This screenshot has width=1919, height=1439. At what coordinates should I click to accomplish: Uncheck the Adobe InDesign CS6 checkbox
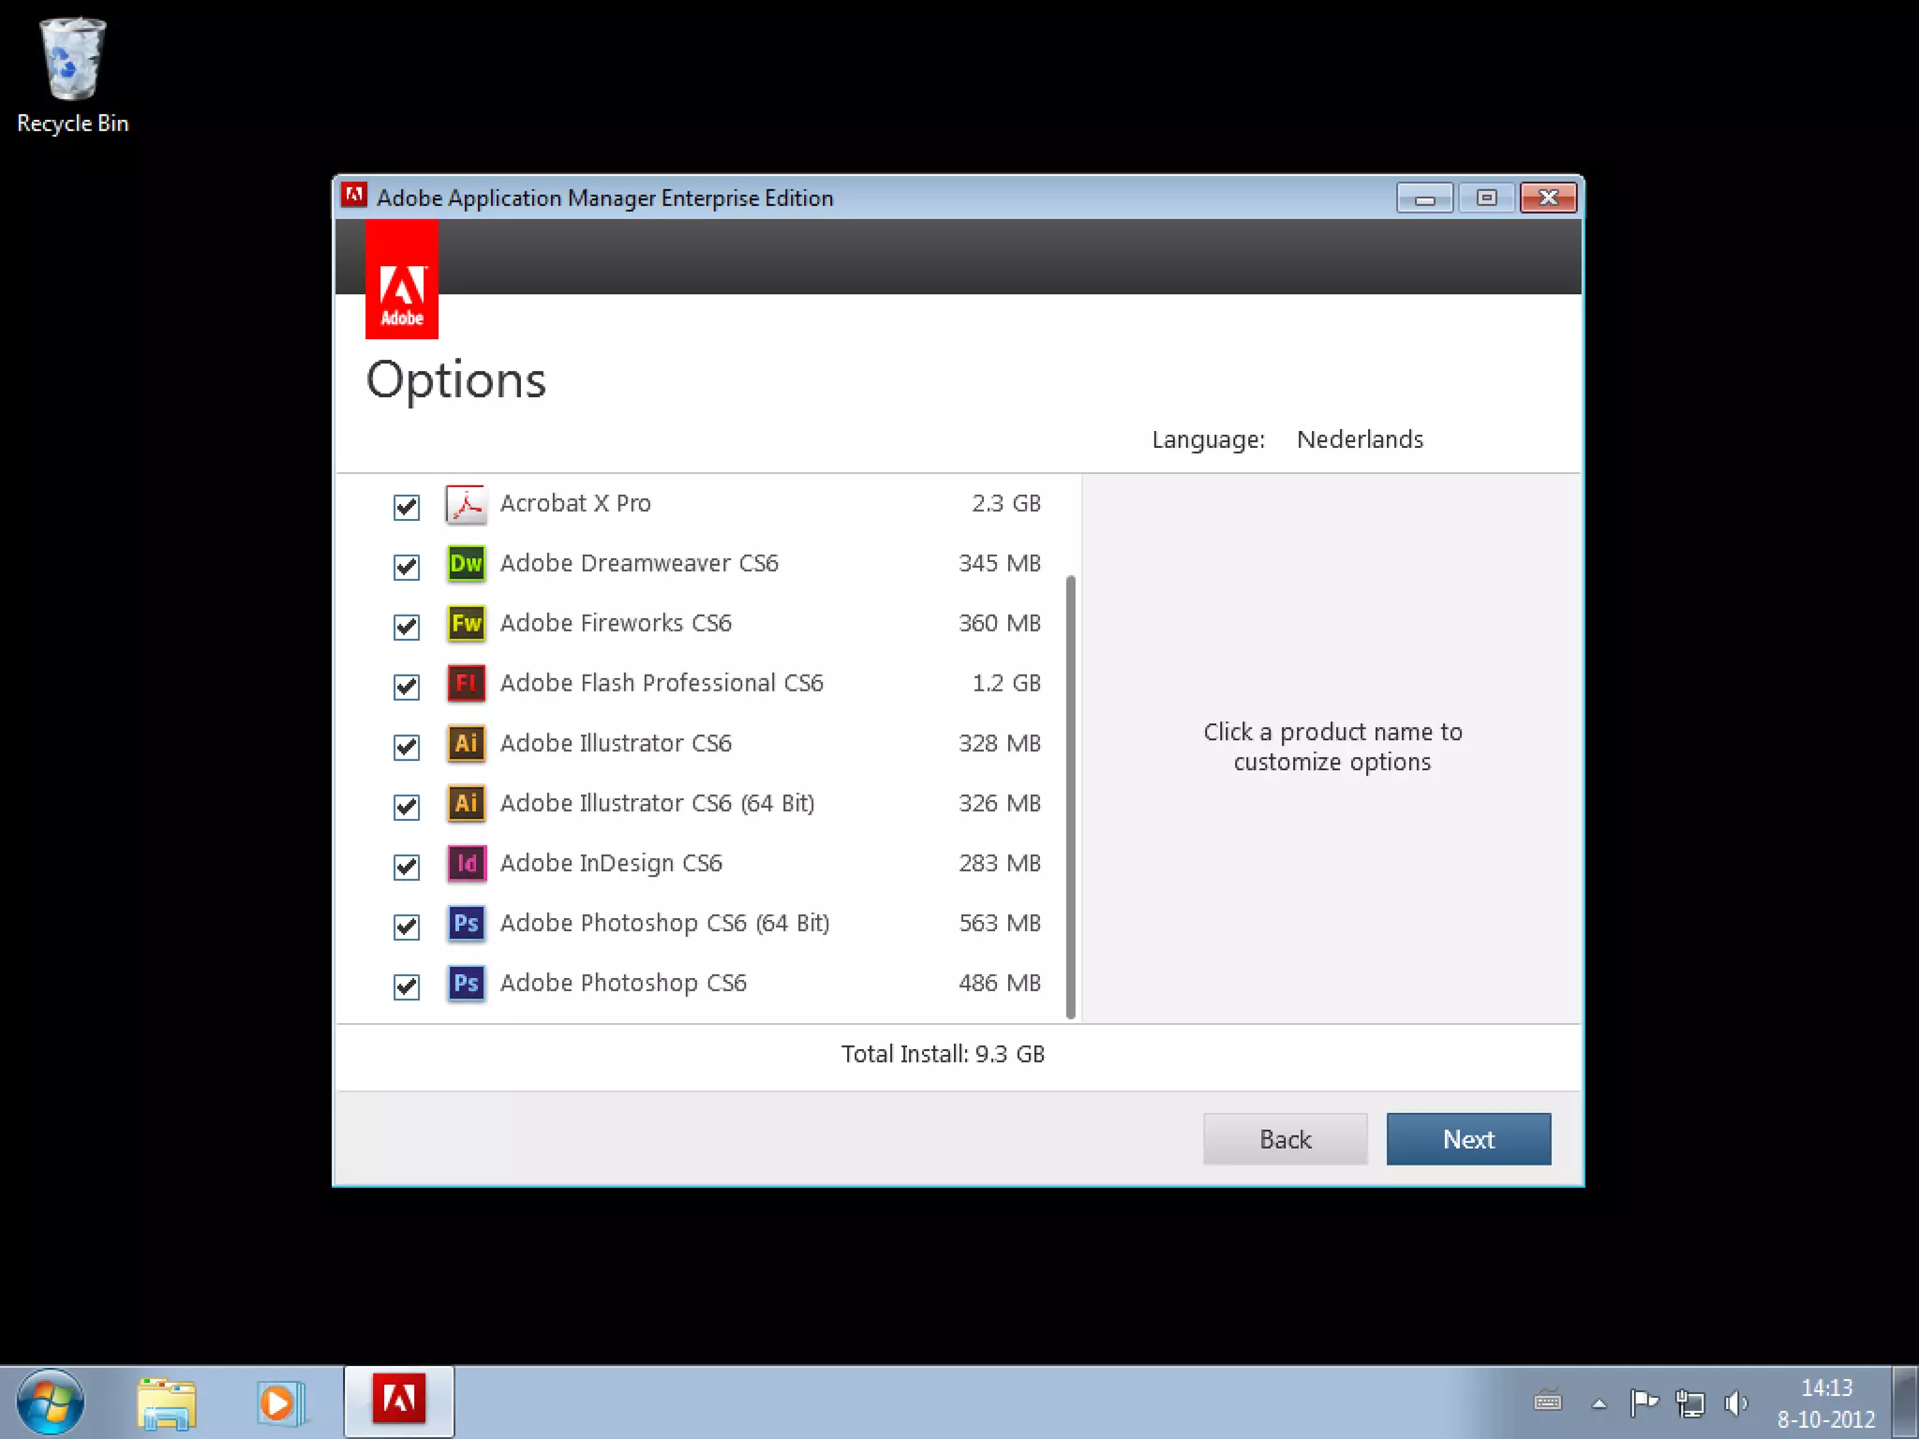coord(407,867)
